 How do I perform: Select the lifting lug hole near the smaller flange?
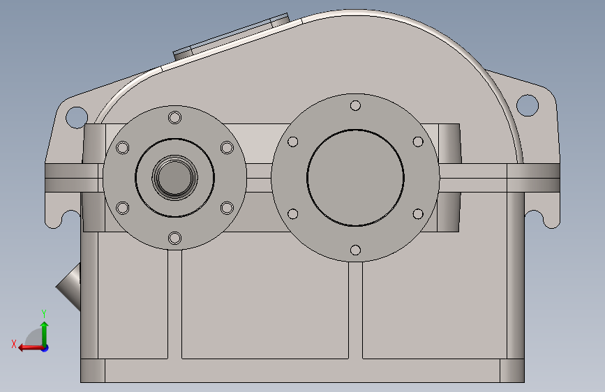pyautogui.click(x=77, y=117)
